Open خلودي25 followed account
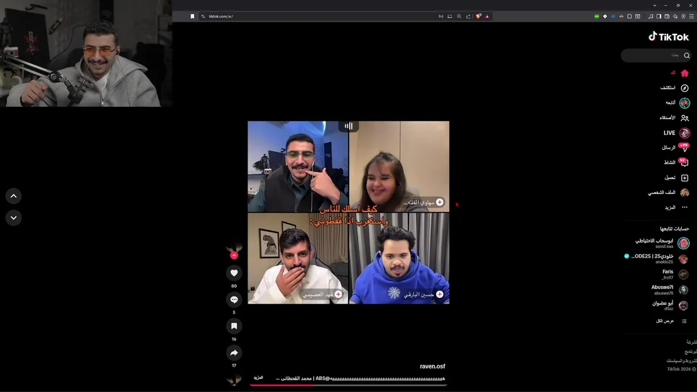This screenshot has width=697, height=392. [657, 259]
